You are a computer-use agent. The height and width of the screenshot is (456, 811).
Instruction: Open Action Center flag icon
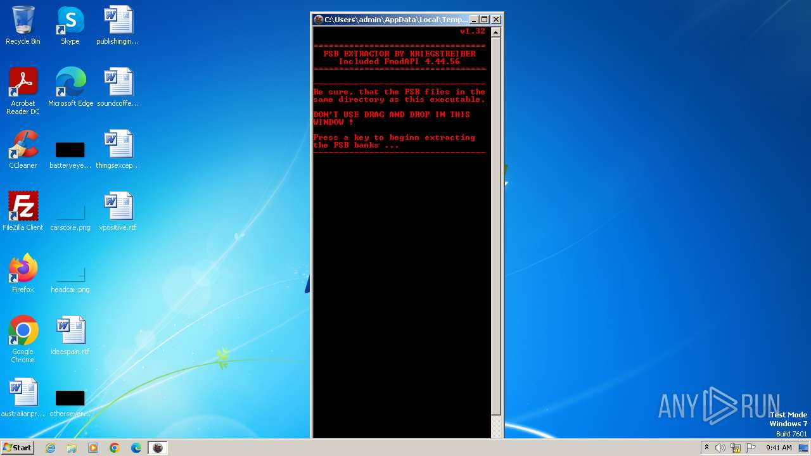751,448
